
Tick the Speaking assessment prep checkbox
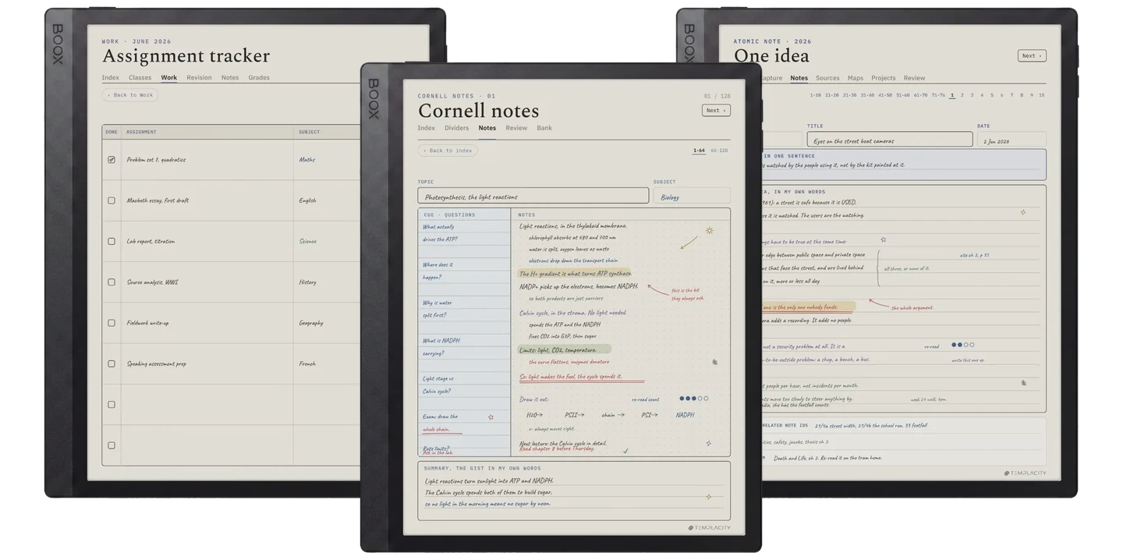click(x=112, y=363)
